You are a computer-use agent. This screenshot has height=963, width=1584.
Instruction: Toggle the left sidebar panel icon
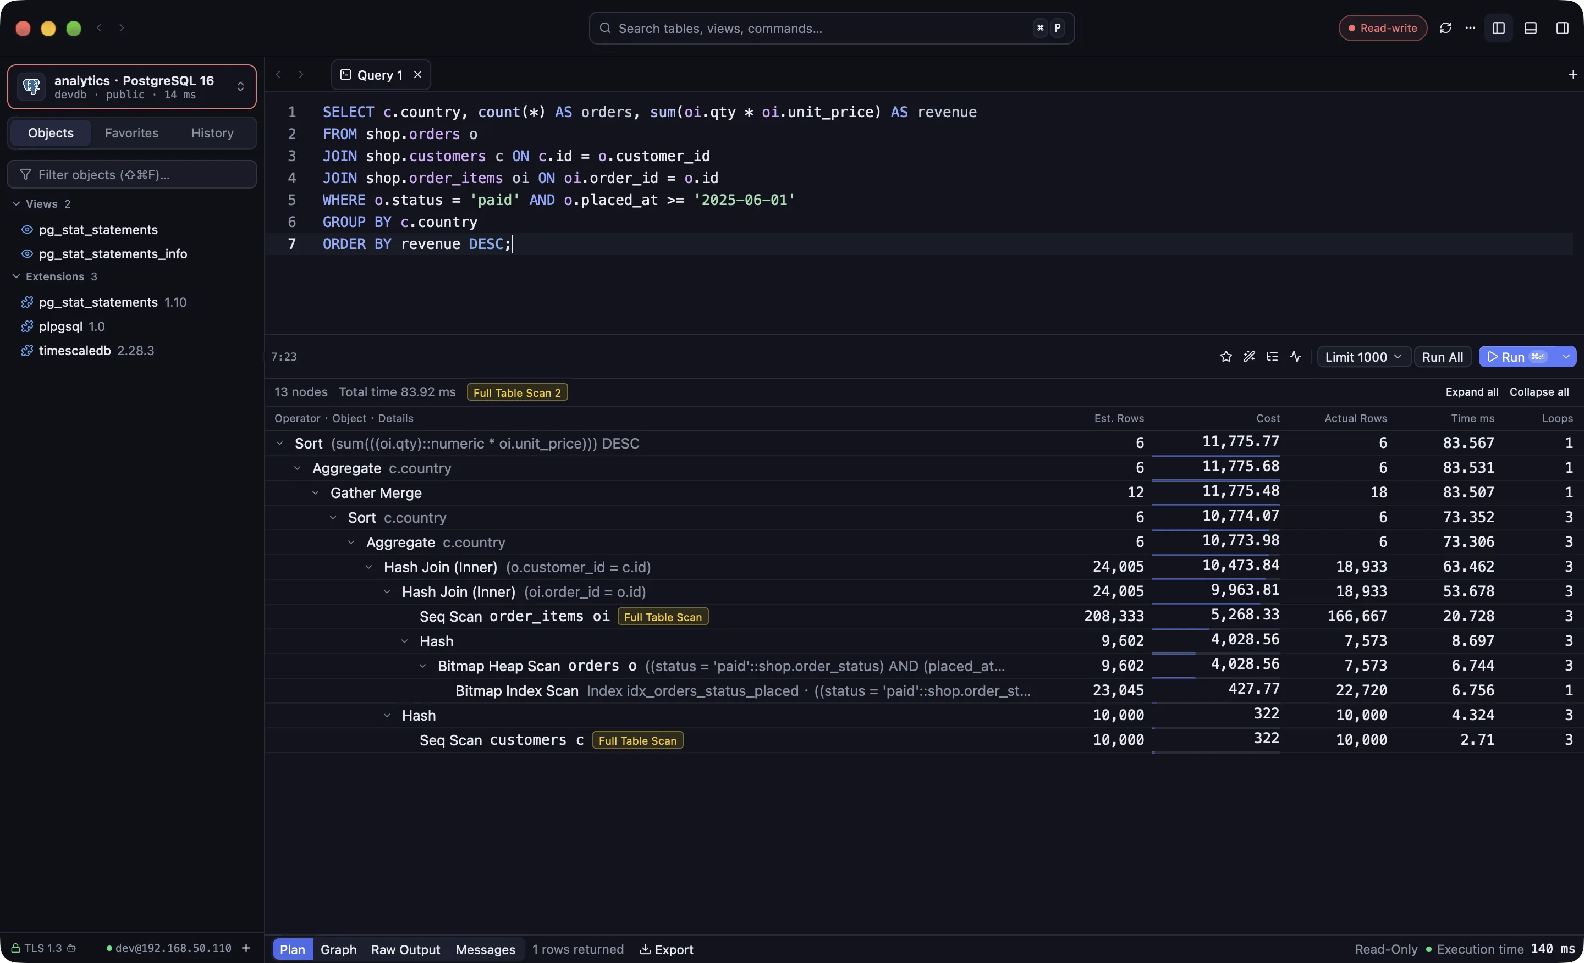1499,28
